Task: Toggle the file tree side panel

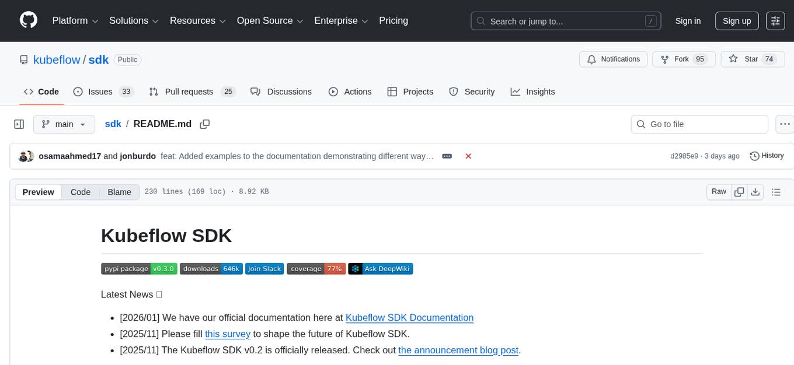Action: pyautogui.click(x=19, y=124)
